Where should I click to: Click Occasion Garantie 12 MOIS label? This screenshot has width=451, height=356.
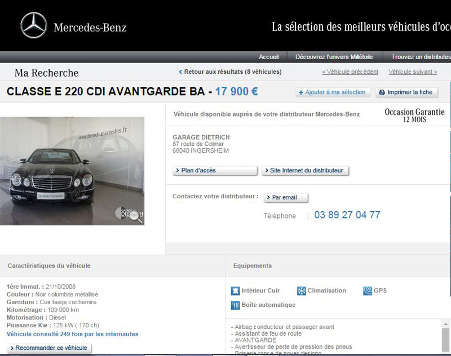[x=414, y=115]
